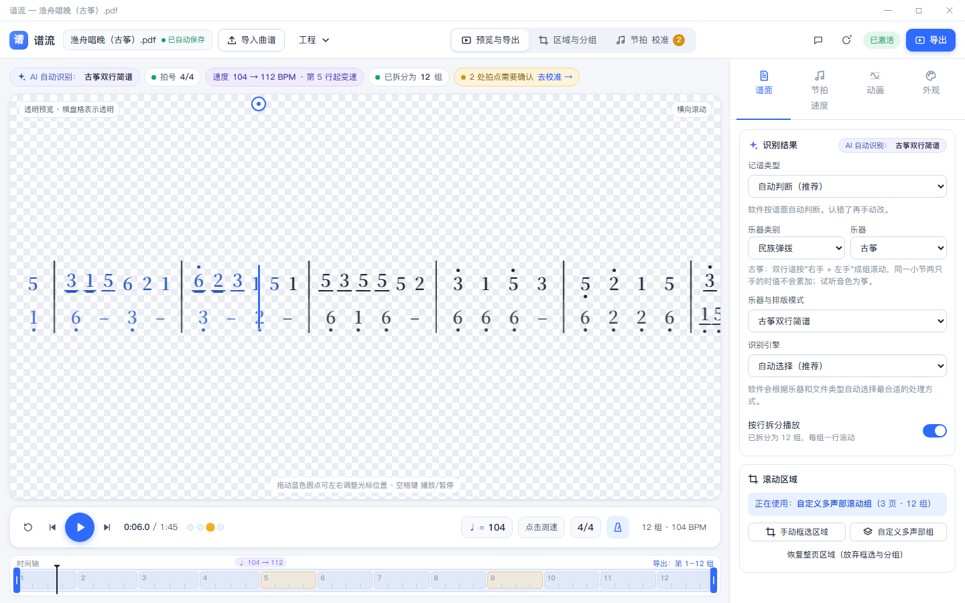965x603 pixels.
Task: Click the 自定义多声部组 button
Action: pos(899,532)
